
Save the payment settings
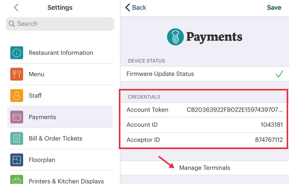(x=274, y=8)
